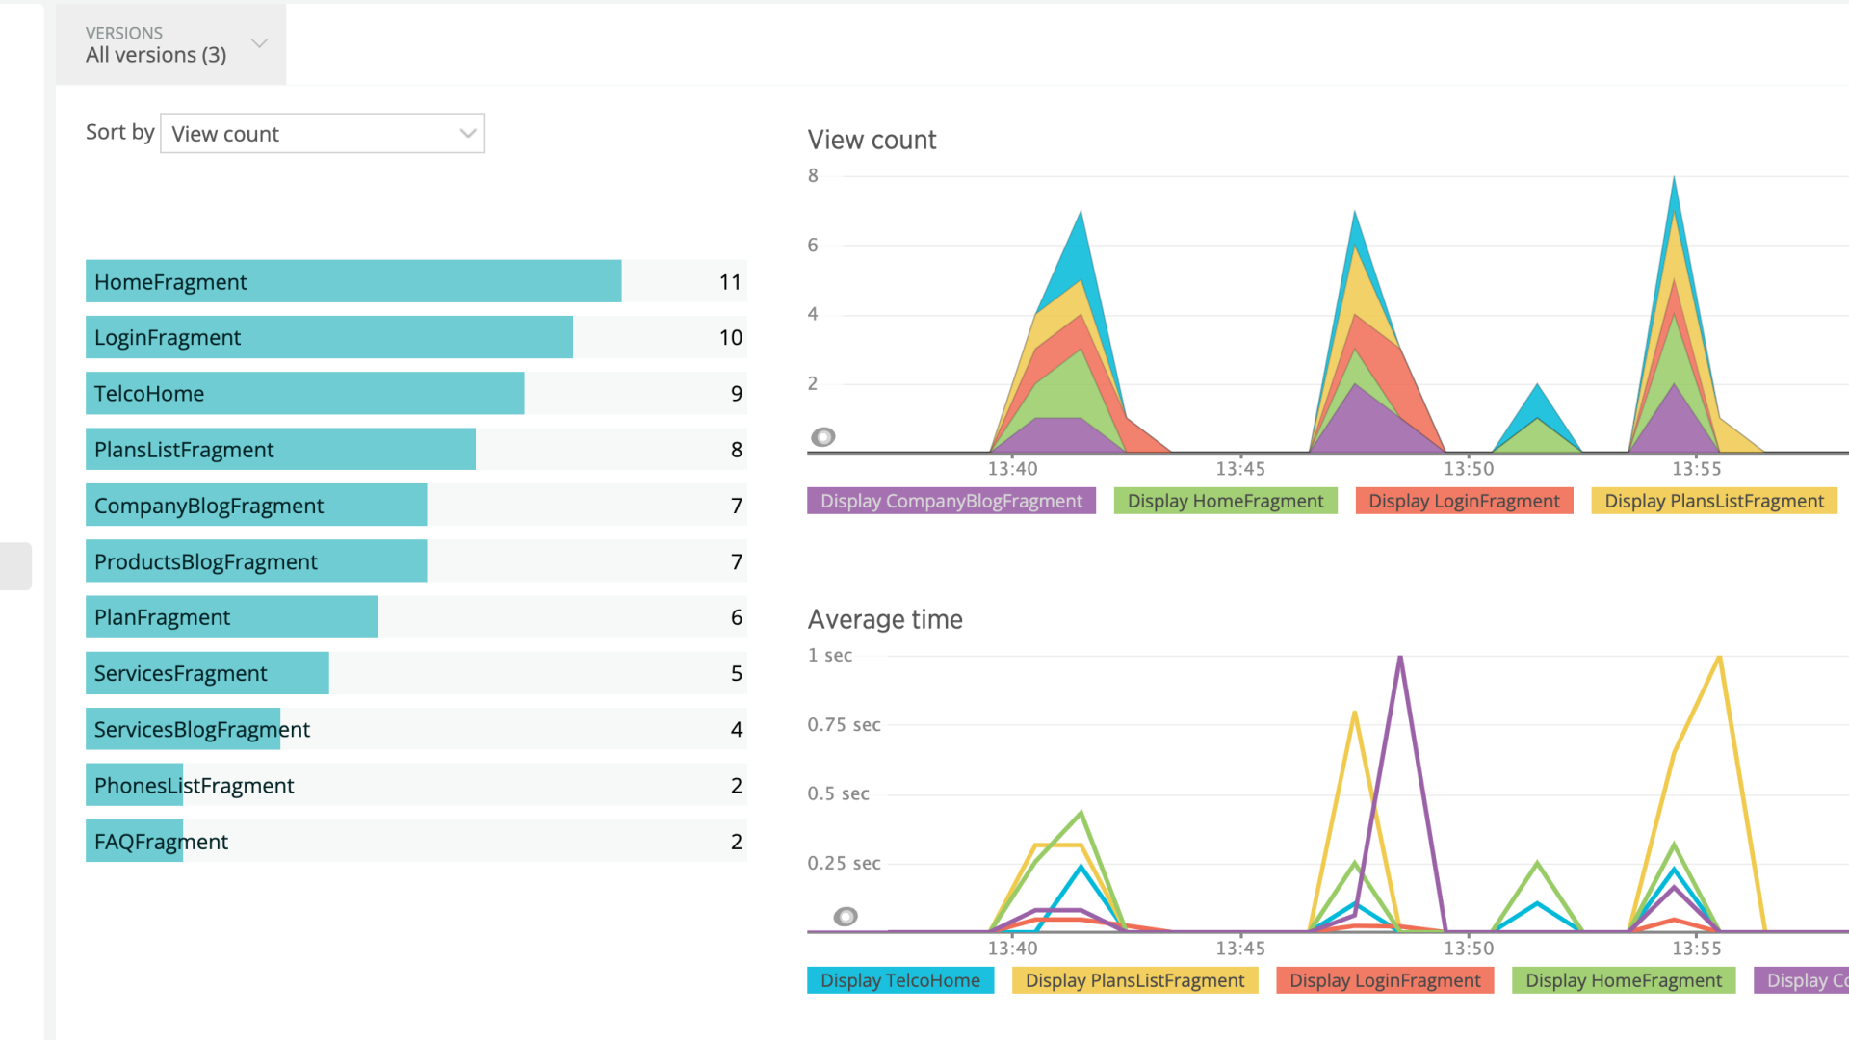Toggle the Display CompanyBlogFragment series
1849x1040 pixels.
click(951, 501)
